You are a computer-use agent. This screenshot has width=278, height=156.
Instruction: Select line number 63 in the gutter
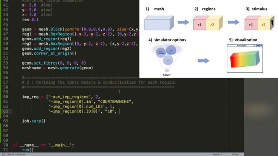click(x=6, y=111)
